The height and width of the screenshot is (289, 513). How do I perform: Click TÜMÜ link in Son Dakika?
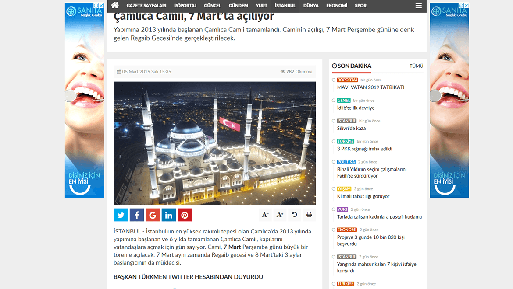coord(416,66)
